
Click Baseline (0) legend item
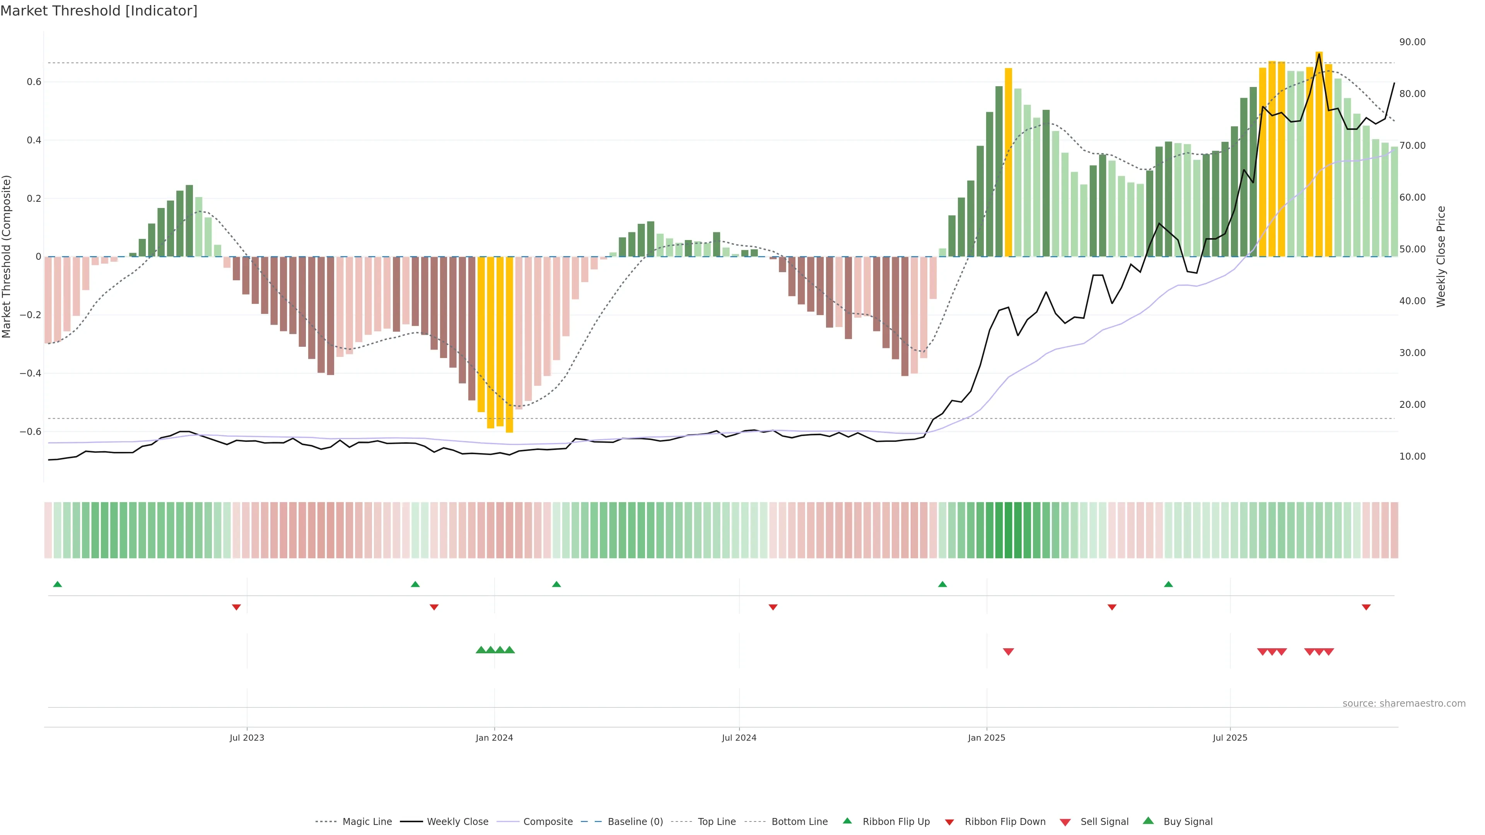click(635, 822)
